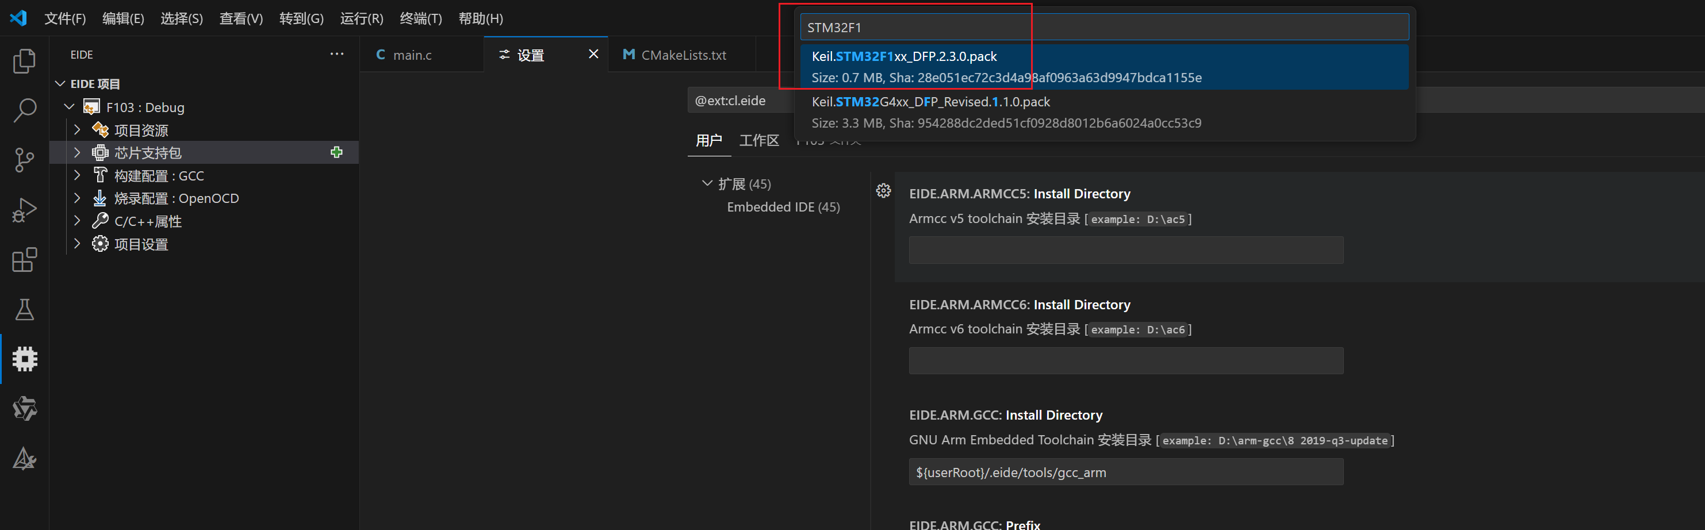Open the 转到(G) menu
Viewport: 1705px width, 530px height.
coord(301,18)
